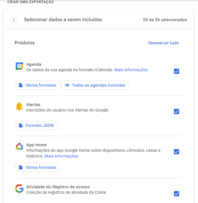Click file icon in Agenda's Vários formatos
The image size is (198, 203).
click(x=21, y=85)
